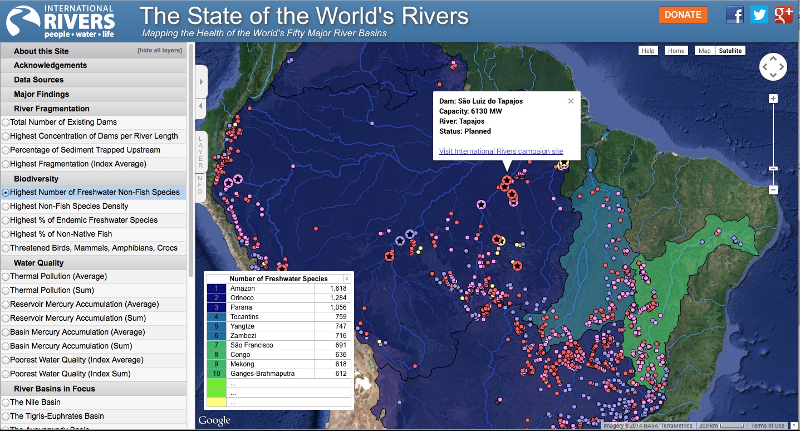Screen dimensions: 800x431
Task: Open the Layer Info side tab
Action: pos(201,166)
